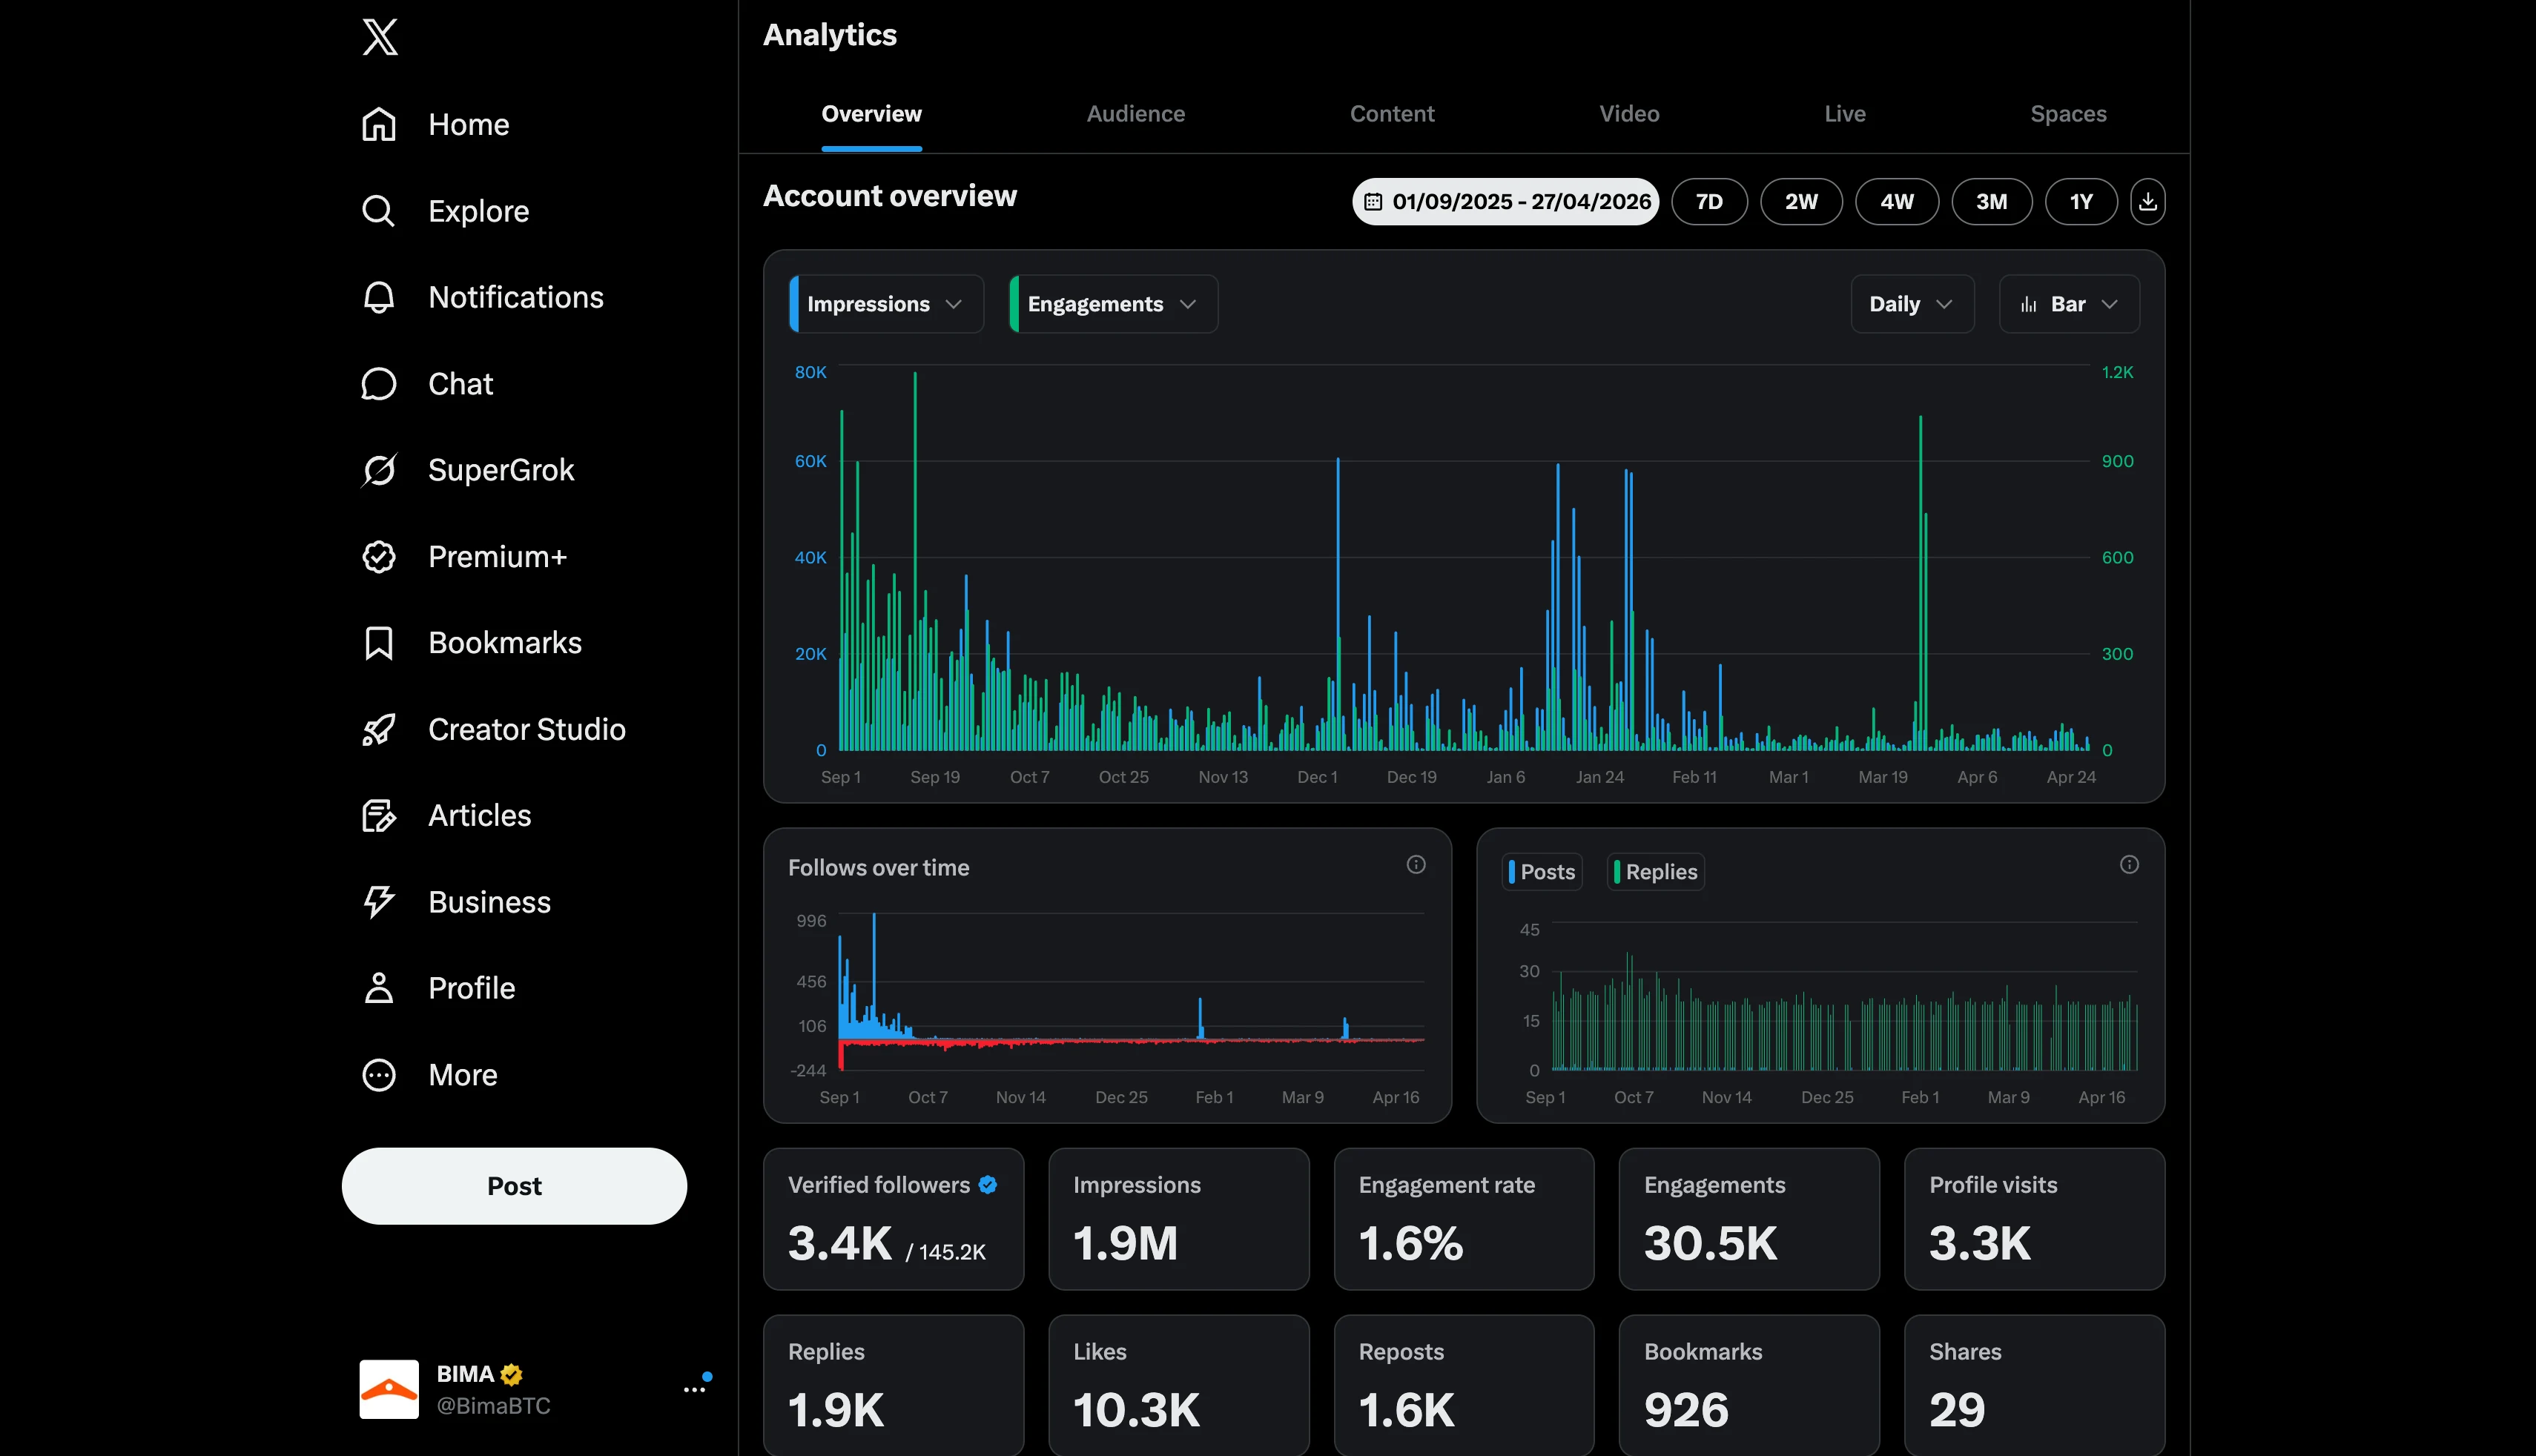Click the X logo icon

(x=379, y=37)
